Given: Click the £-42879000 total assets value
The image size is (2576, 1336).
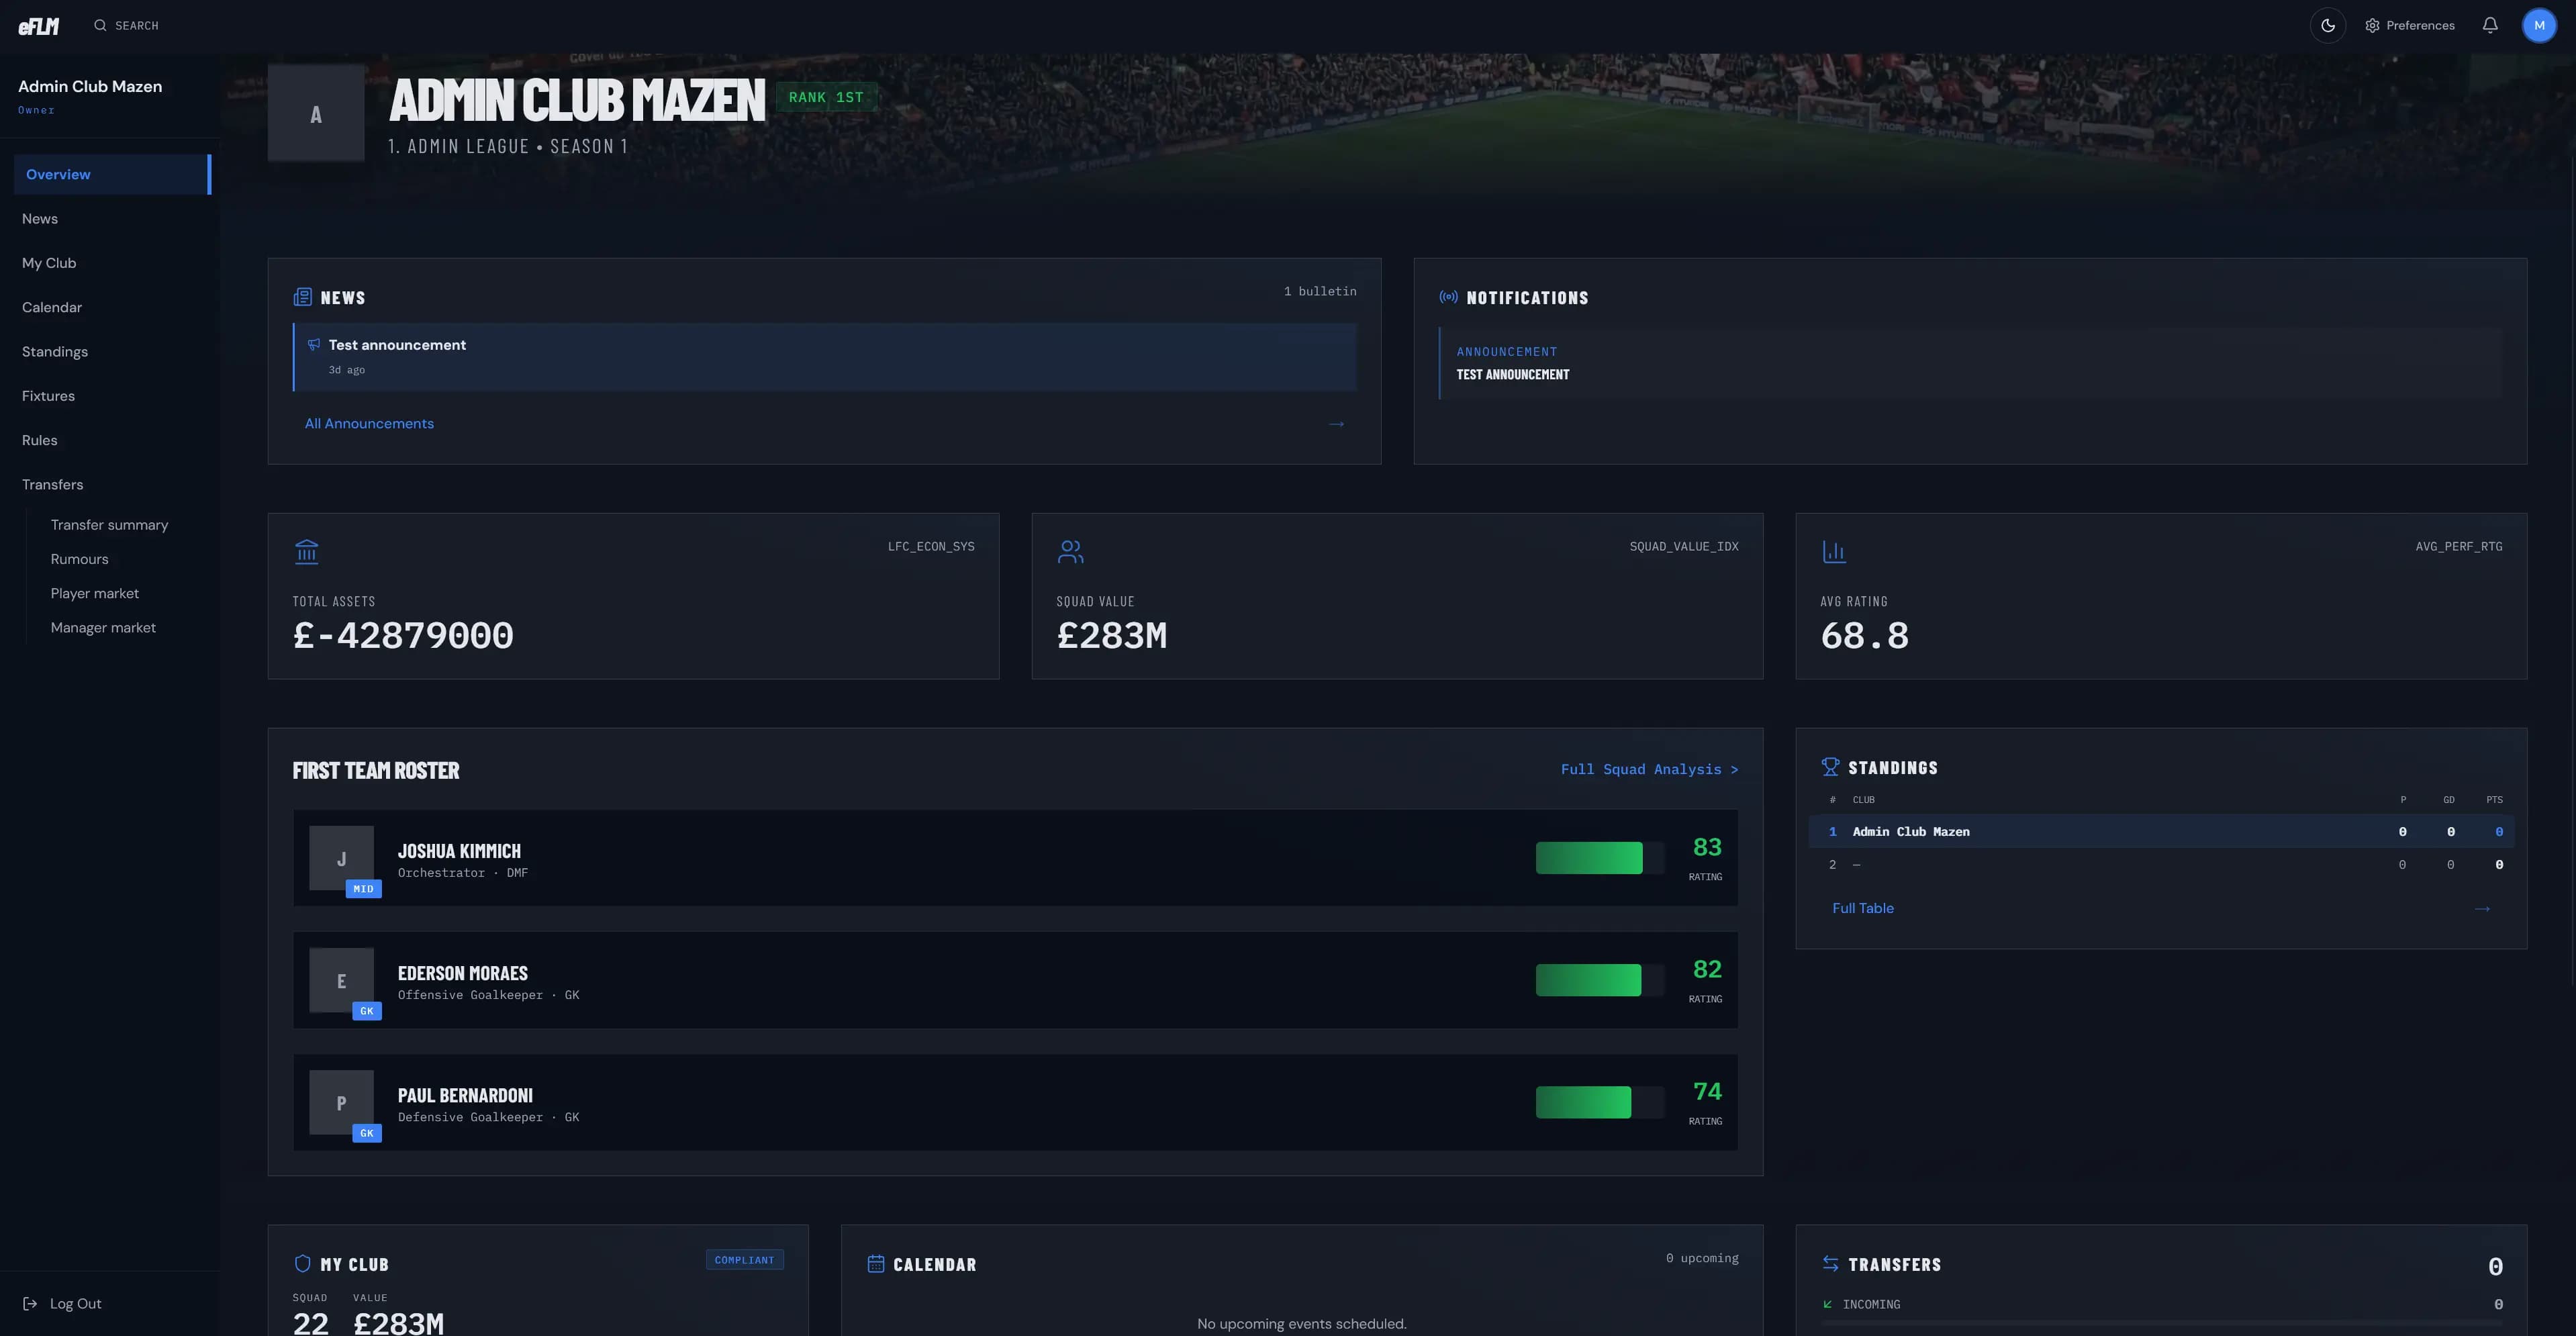Looking at the screenshot, I should coord(403,636).
